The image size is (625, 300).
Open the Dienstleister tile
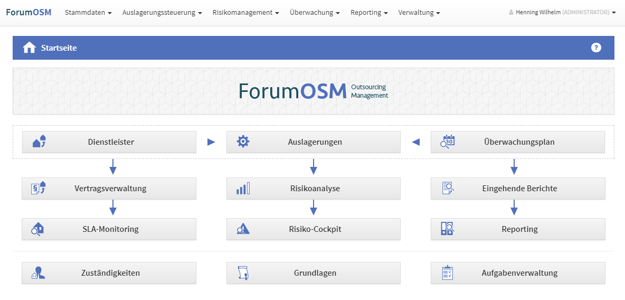[x=109, y=142]
